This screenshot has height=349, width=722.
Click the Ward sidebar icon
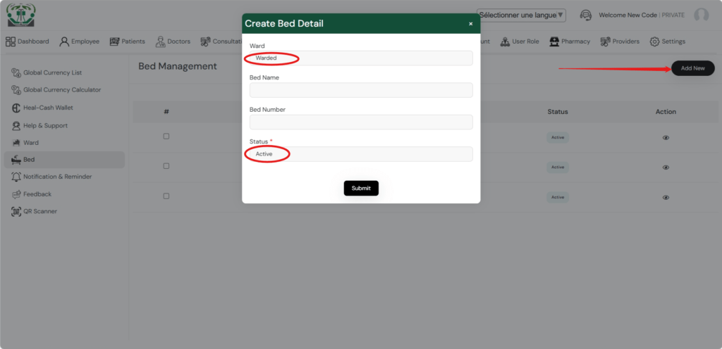(x=16, y=143)
